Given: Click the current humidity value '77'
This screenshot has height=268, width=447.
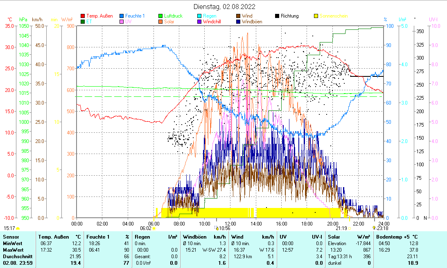Looking at the screenshot, I should click(126, 263).
